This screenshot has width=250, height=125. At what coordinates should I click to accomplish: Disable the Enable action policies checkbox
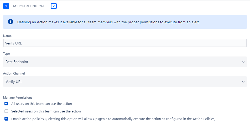(7, 119)
